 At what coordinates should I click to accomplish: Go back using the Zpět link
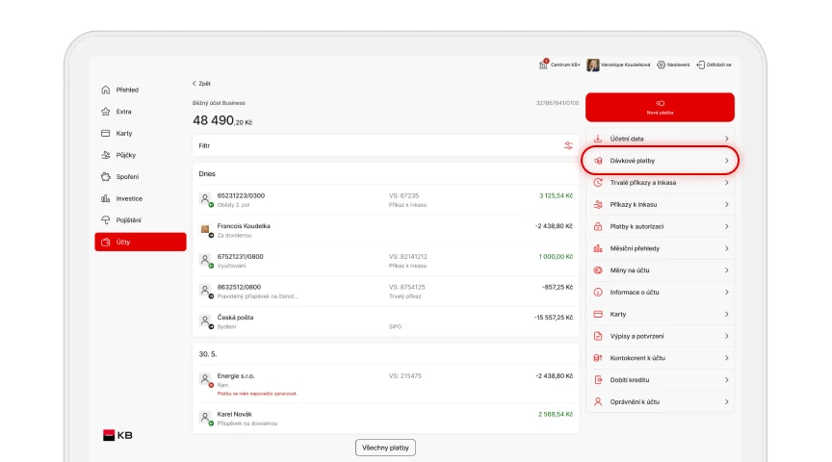201,84
